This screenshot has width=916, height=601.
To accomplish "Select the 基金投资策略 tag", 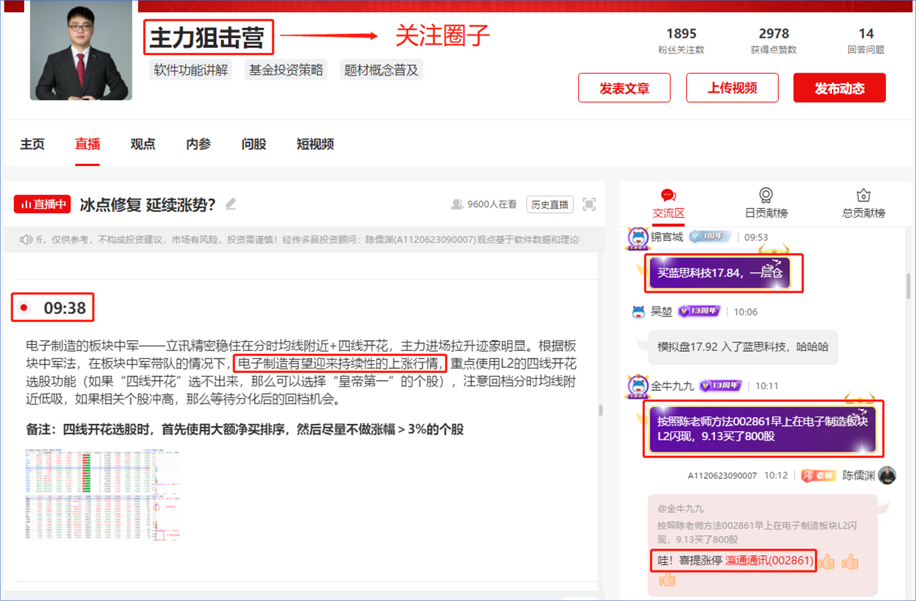I will [286, 70].
